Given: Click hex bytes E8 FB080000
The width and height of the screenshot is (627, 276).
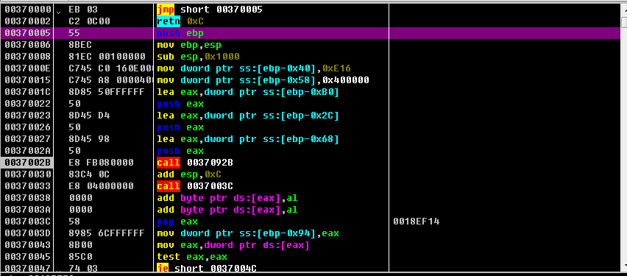Looking at the screenshot, I should coord(101,163).
